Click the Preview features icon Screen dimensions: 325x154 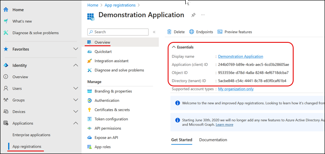point(220,32)
